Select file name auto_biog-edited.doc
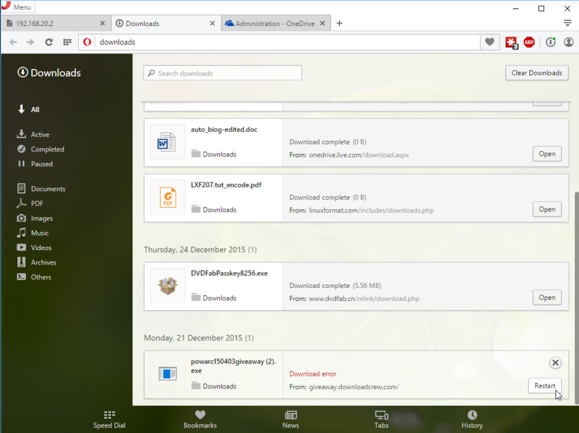This screenshot has width=579, height=433. point(224,129)
